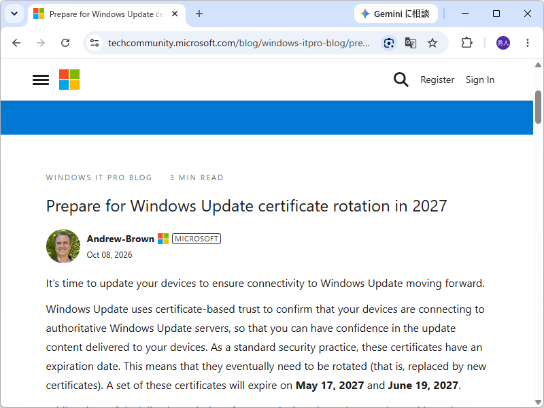
Task: Bookmark this page with star icon
Action: 432,43
